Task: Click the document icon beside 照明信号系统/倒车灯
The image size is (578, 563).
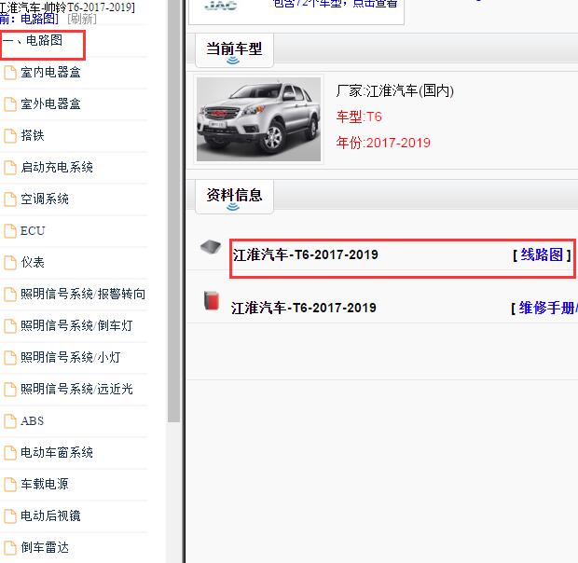Action: 10,326
